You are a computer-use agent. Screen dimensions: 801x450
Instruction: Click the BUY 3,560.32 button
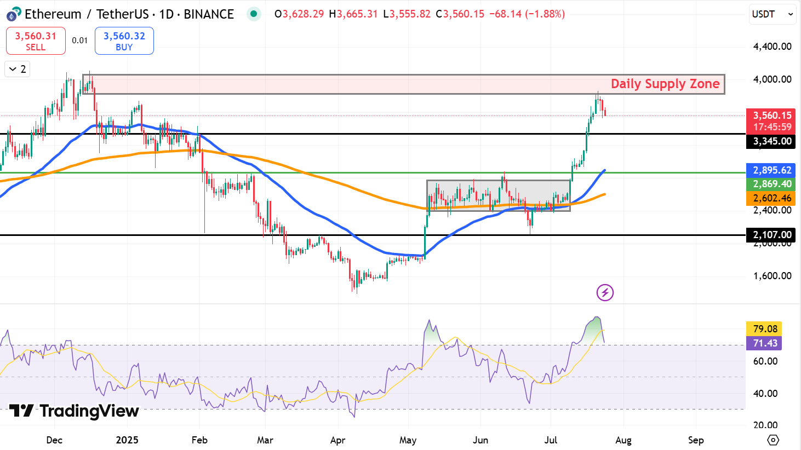pyautogui.click(x=124, y=41)
